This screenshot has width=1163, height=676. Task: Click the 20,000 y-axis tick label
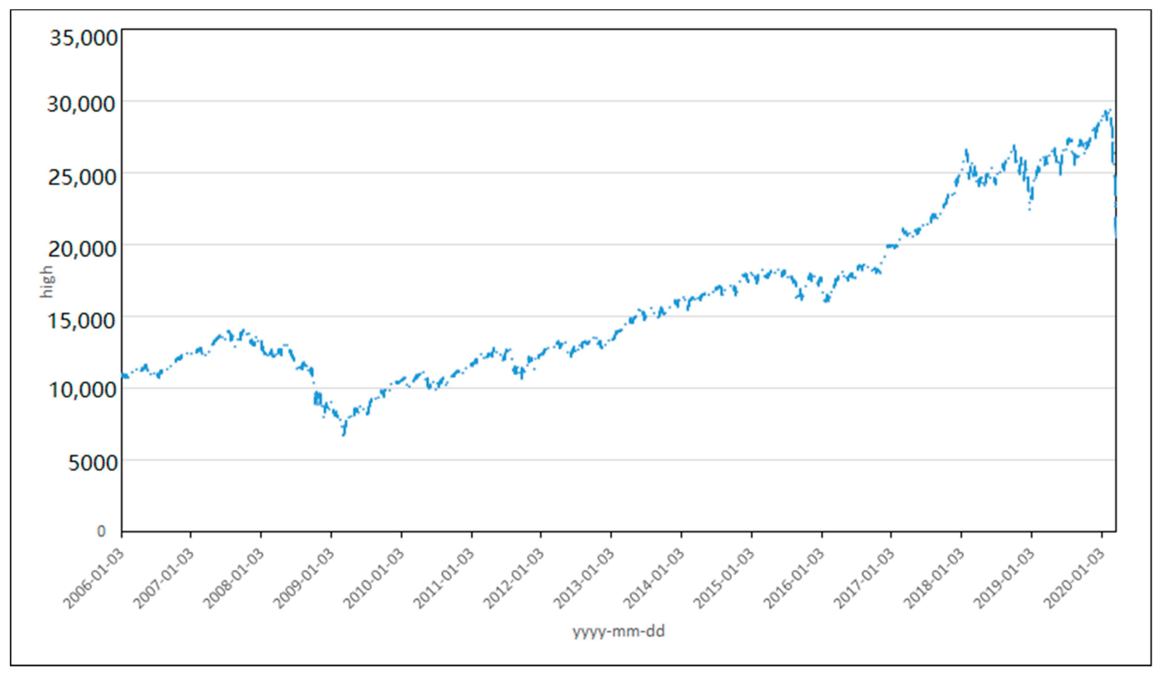click(x=82, y=249)
